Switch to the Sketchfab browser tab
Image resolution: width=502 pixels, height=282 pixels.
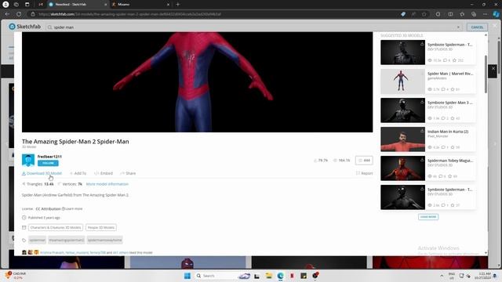[x=77, y=5]
